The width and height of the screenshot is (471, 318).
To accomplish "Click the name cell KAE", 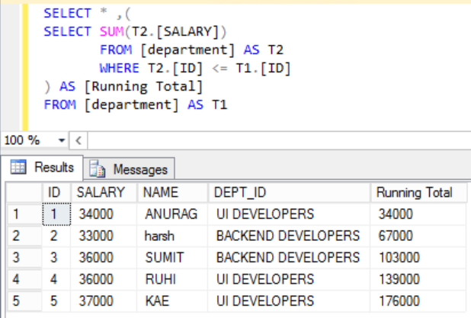I will 172,301.
